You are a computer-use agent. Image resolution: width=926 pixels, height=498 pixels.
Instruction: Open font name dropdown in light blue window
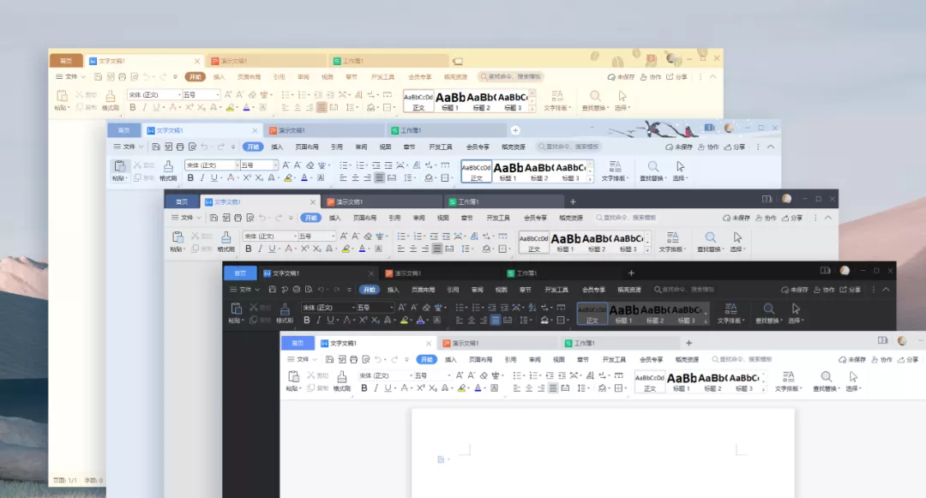pyautogui.click(x=238, y=165)
